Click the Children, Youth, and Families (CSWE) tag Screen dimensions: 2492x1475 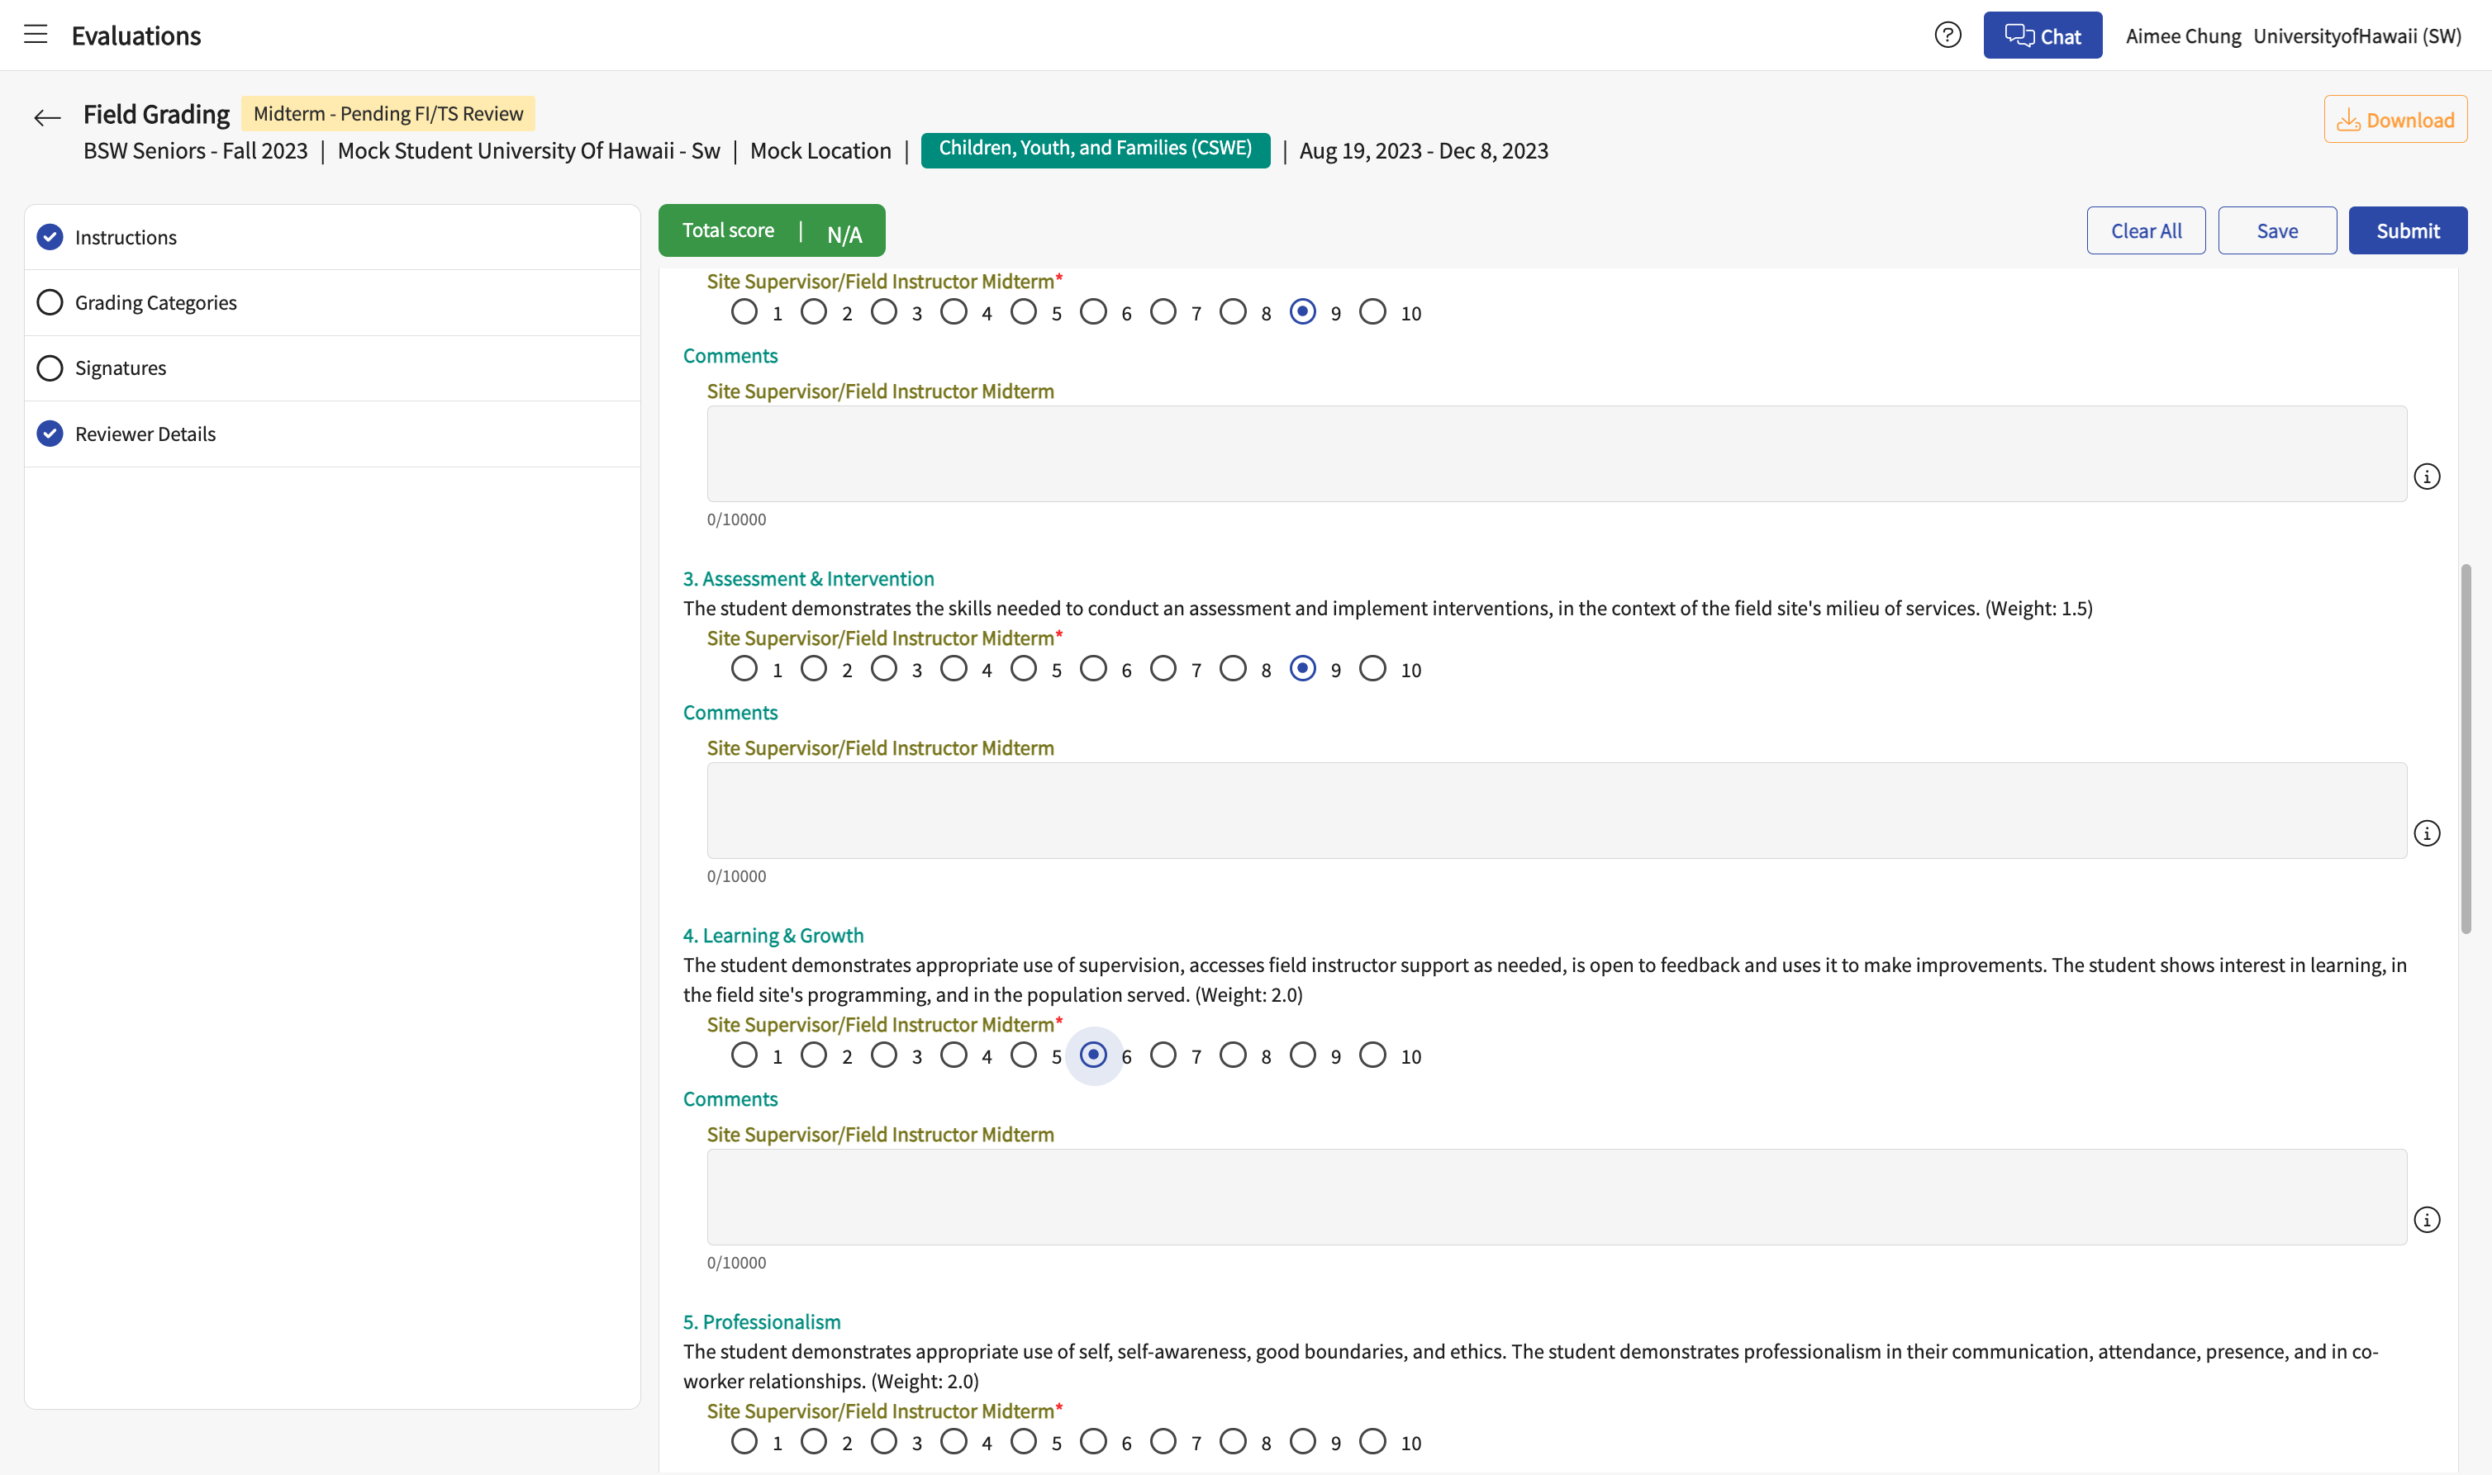(x=1095, y=149)
